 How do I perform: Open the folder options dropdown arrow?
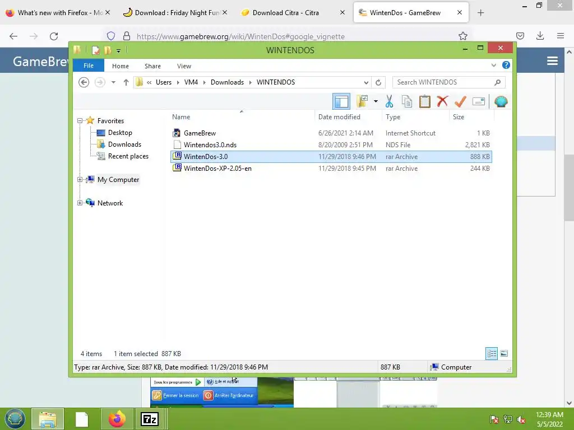pyautogui.click(x=376, y=102)
